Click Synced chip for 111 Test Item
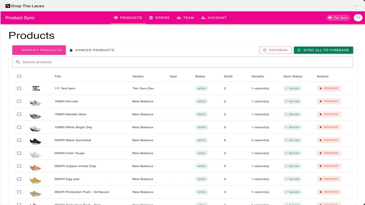This screenshot has width=365, height=205. tap(292, 88)
